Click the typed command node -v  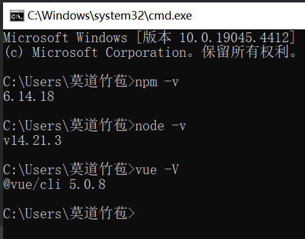point(161,126)
